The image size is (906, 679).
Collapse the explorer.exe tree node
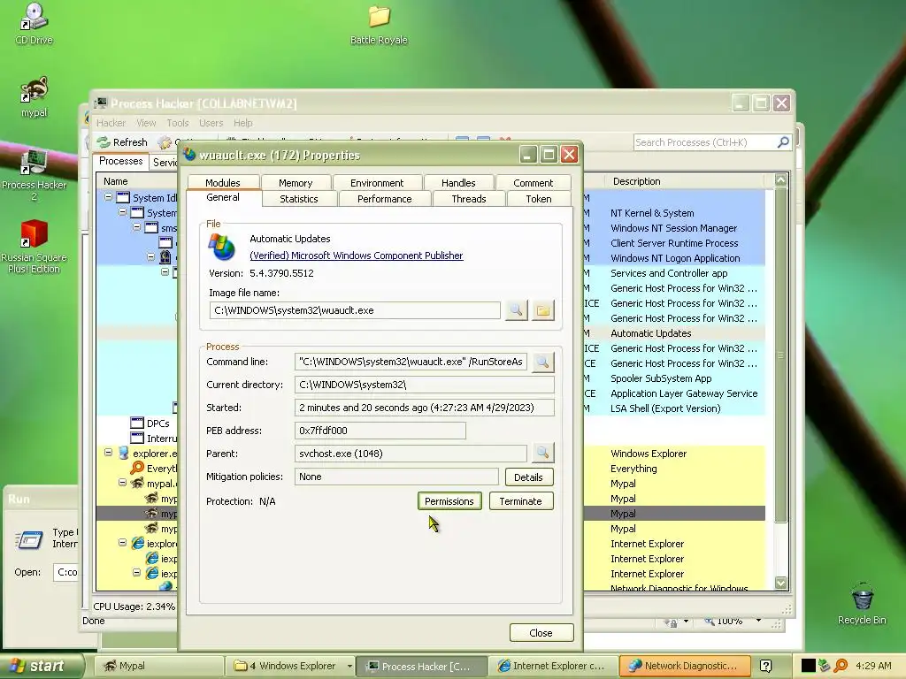pyautogui.click(x=108, y=453)
